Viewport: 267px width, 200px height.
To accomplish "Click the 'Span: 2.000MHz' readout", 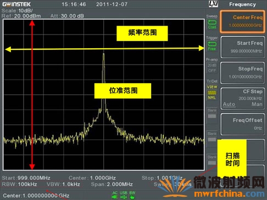I will click(x=112, y=184).
